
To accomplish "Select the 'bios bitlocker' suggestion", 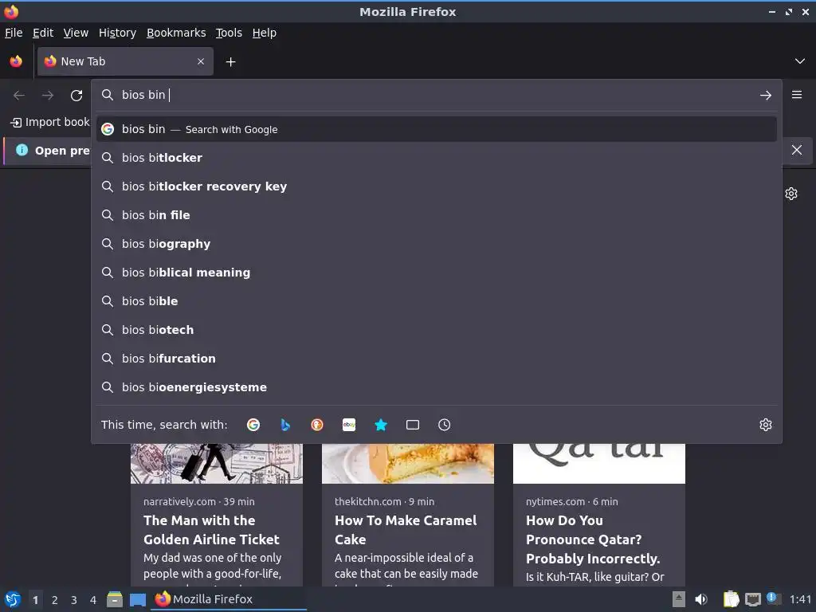I will click(436, 158).
